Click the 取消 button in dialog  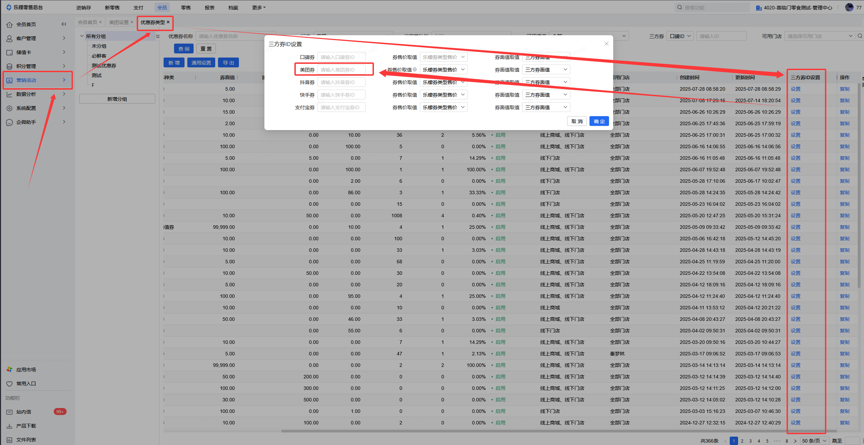[577, 121]
